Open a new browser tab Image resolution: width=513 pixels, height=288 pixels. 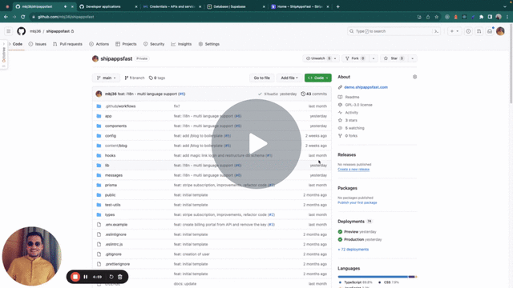click(338, 6)
